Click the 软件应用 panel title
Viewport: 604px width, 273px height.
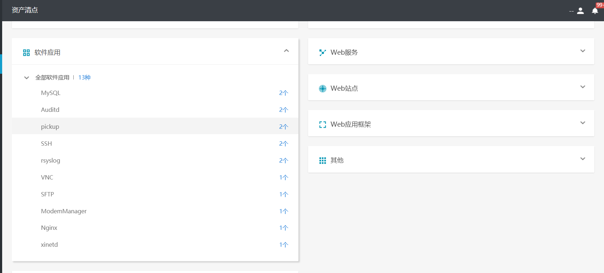[x=47, y=53]
